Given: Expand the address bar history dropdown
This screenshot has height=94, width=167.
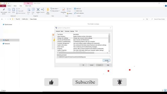Looking at the screenshot, I should (x=144, y=19).
